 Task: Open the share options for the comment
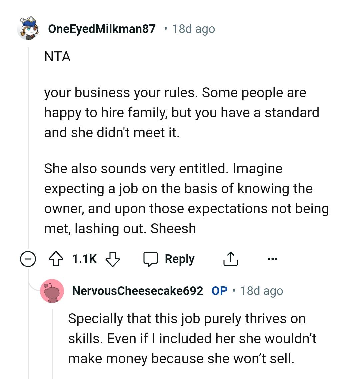(x=230, y=259)
